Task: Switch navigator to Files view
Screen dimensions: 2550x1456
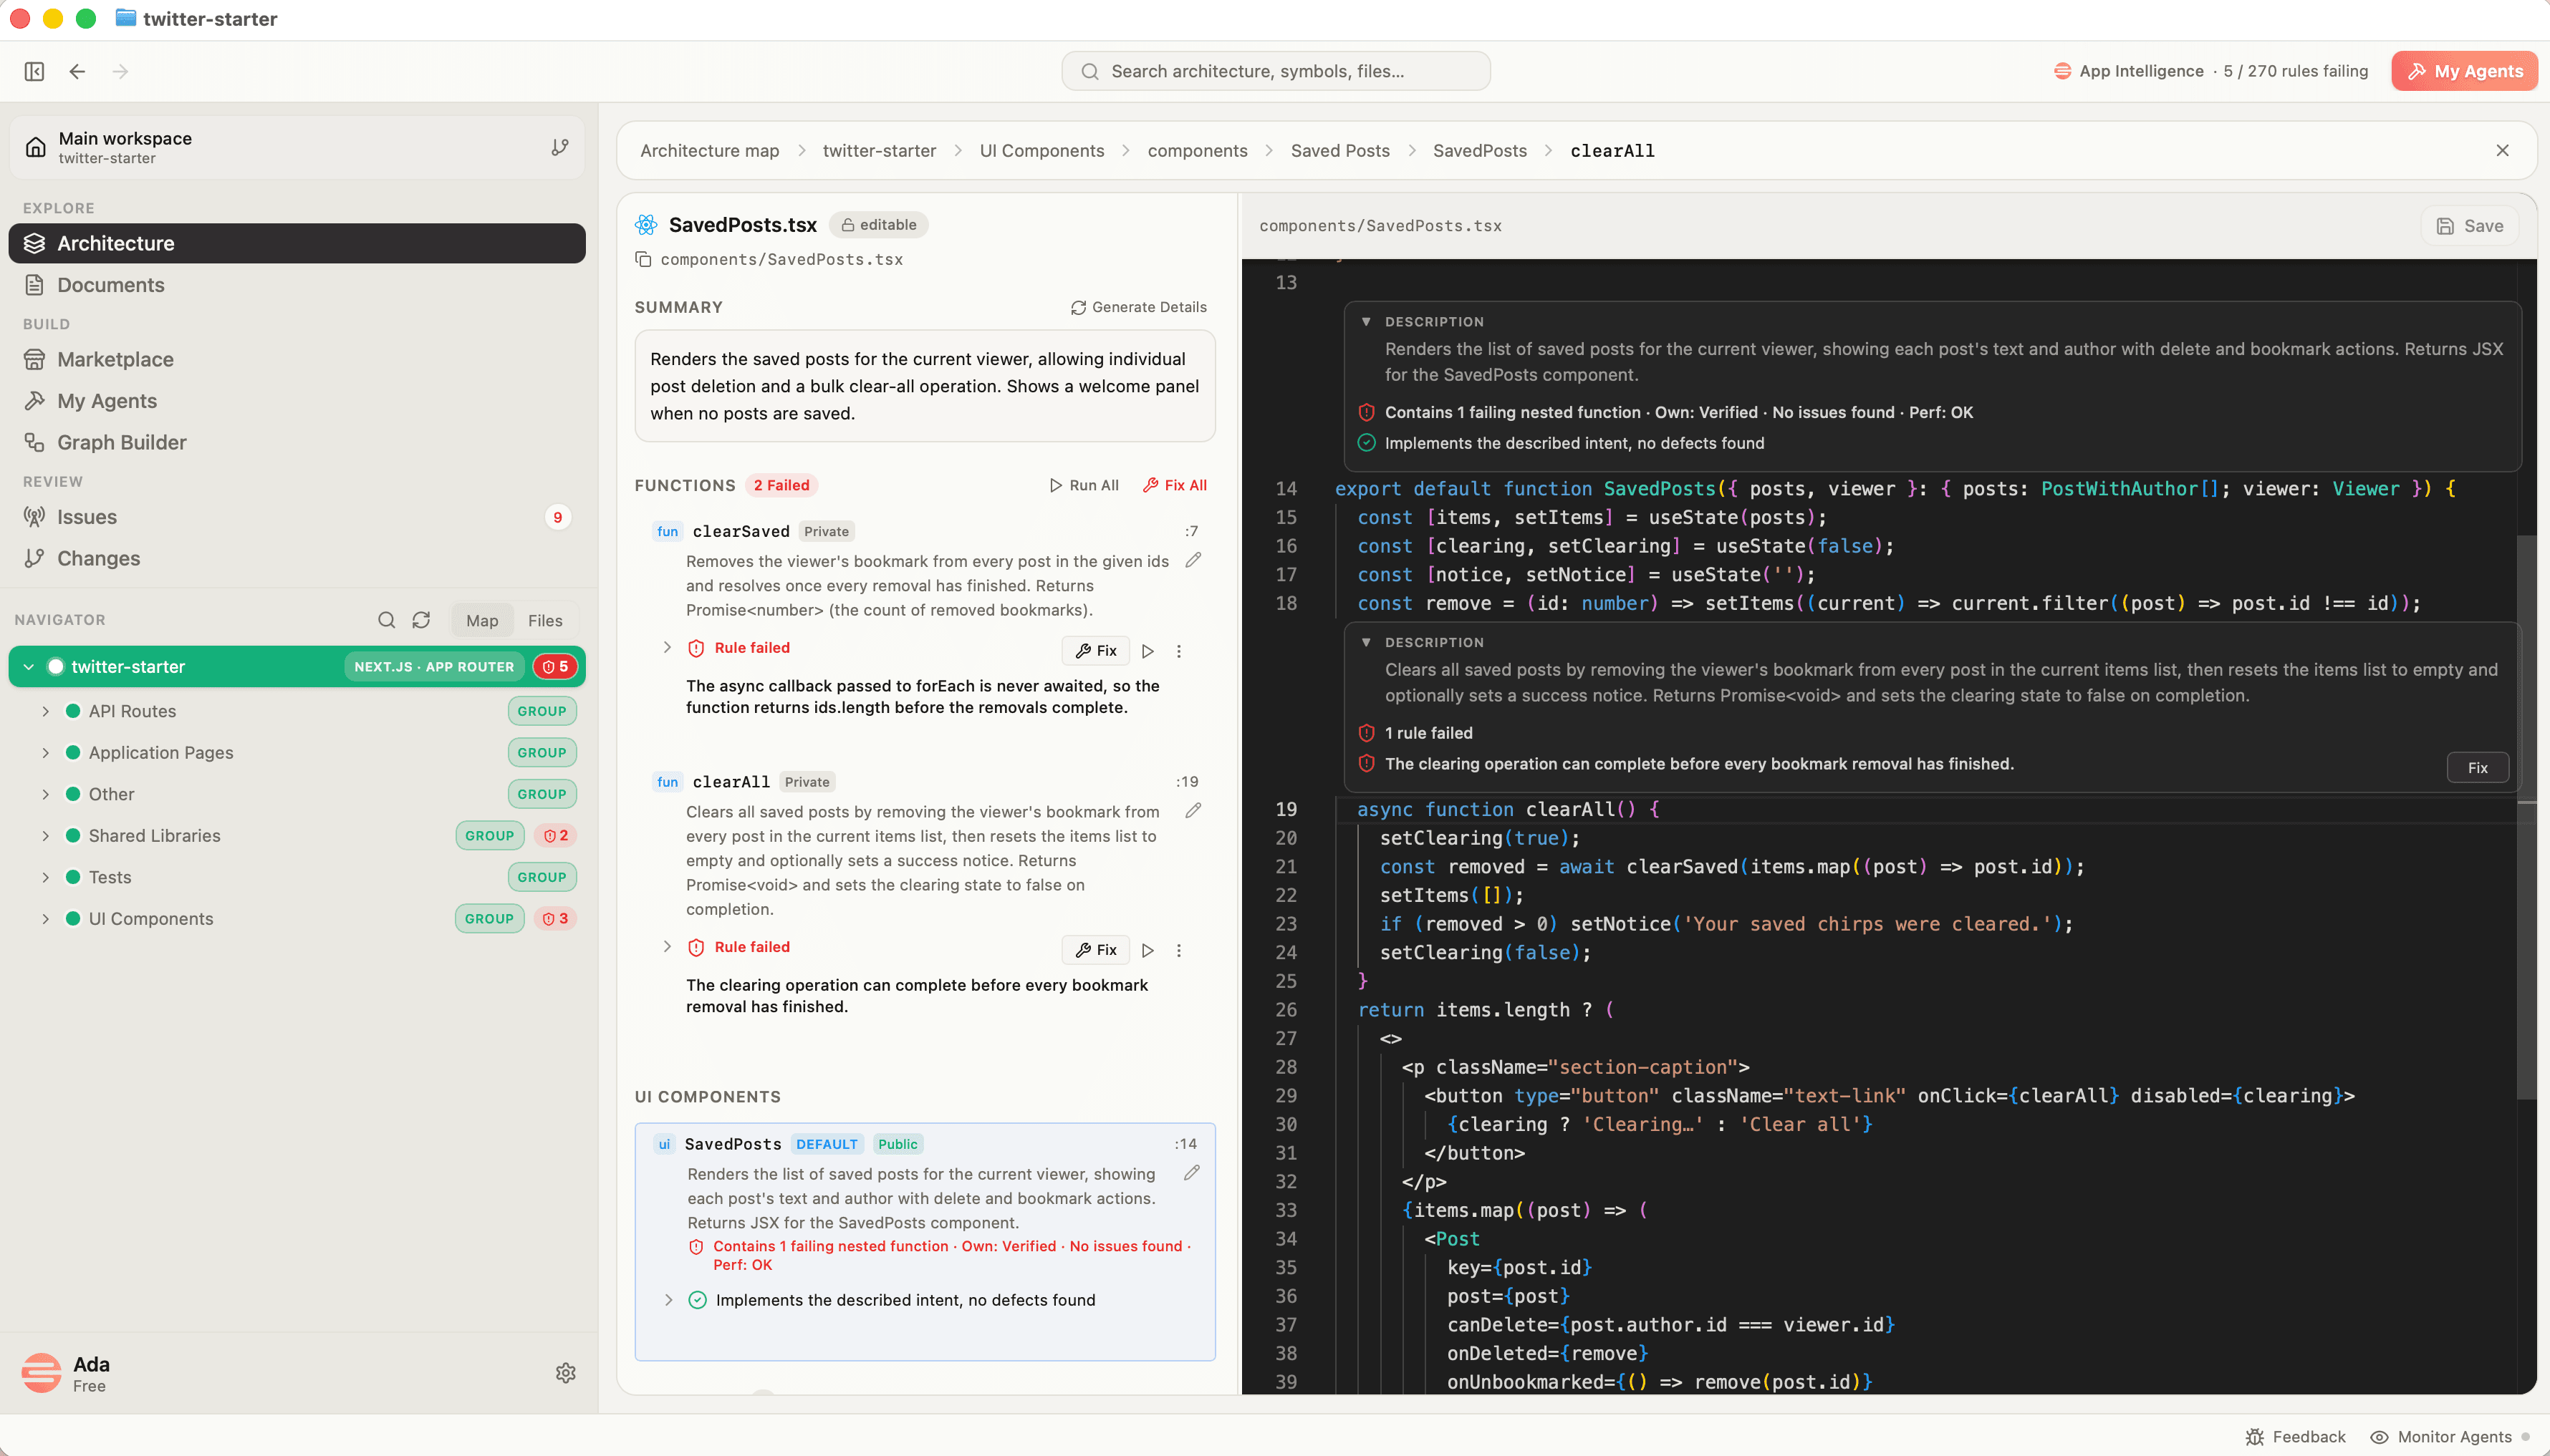Action: [x=544, y=620]
